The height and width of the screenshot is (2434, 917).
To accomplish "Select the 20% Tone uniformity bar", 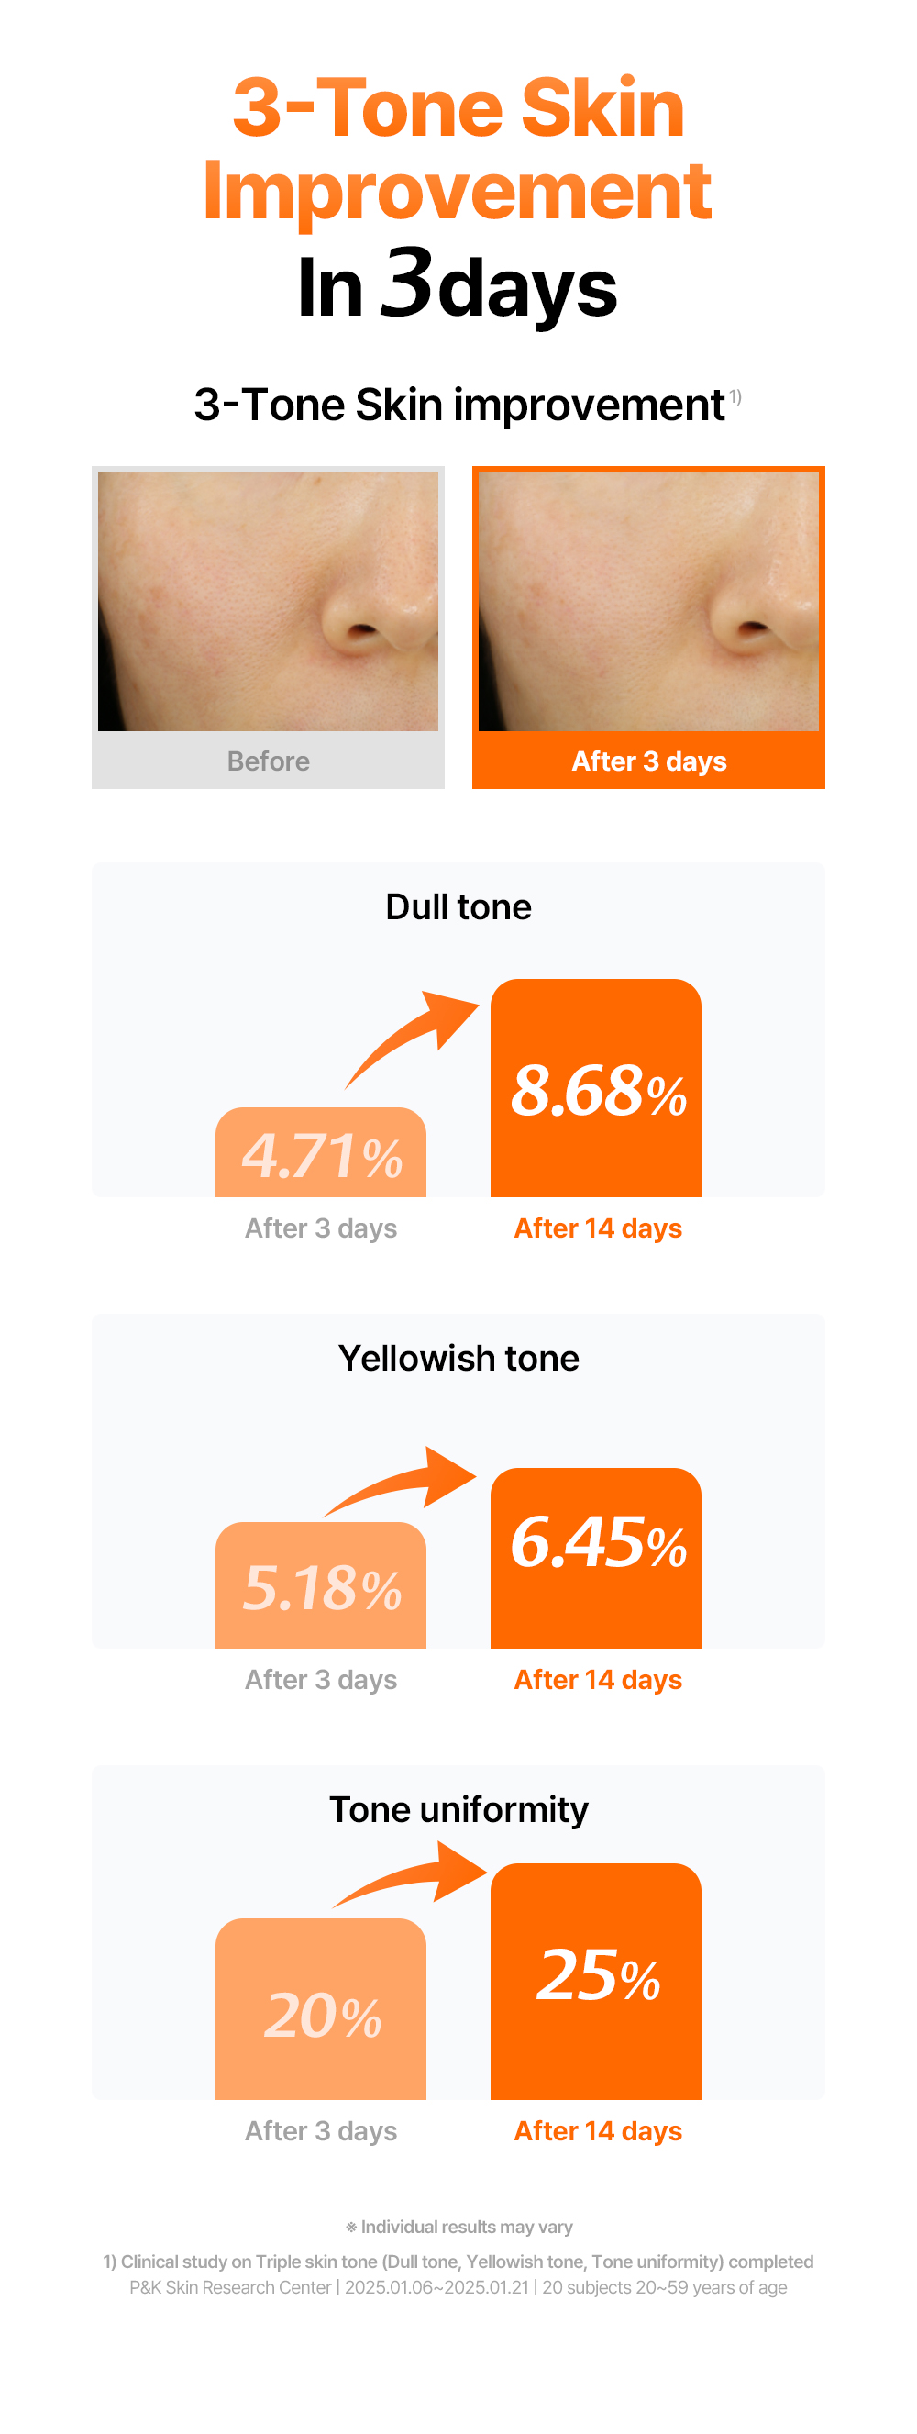I will (321, 2009).
